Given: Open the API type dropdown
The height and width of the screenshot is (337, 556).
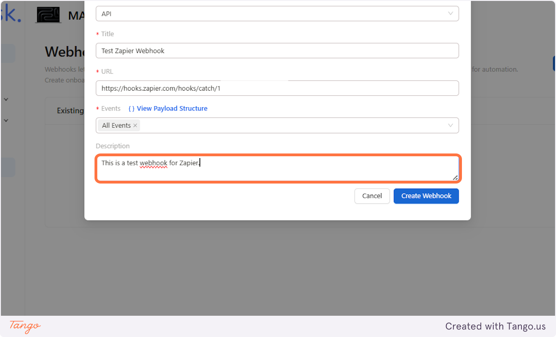Looking at the screenshot, I should coord(277,14).
